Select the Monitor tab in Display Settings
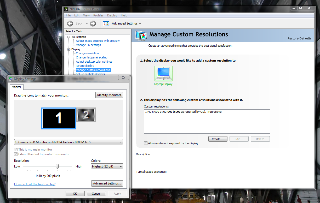The width and height of the screenshot is (320, 203). tap(16, 87)
